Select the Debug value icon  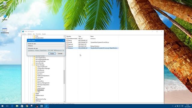pos(67,40)
